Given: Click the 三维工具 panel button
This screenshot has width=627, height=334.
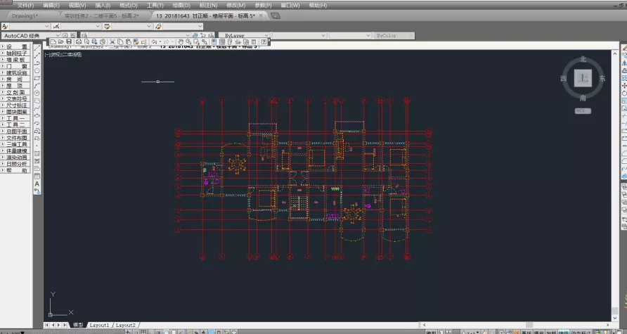Looking at the screenshot, I should [x=15, y=144].
